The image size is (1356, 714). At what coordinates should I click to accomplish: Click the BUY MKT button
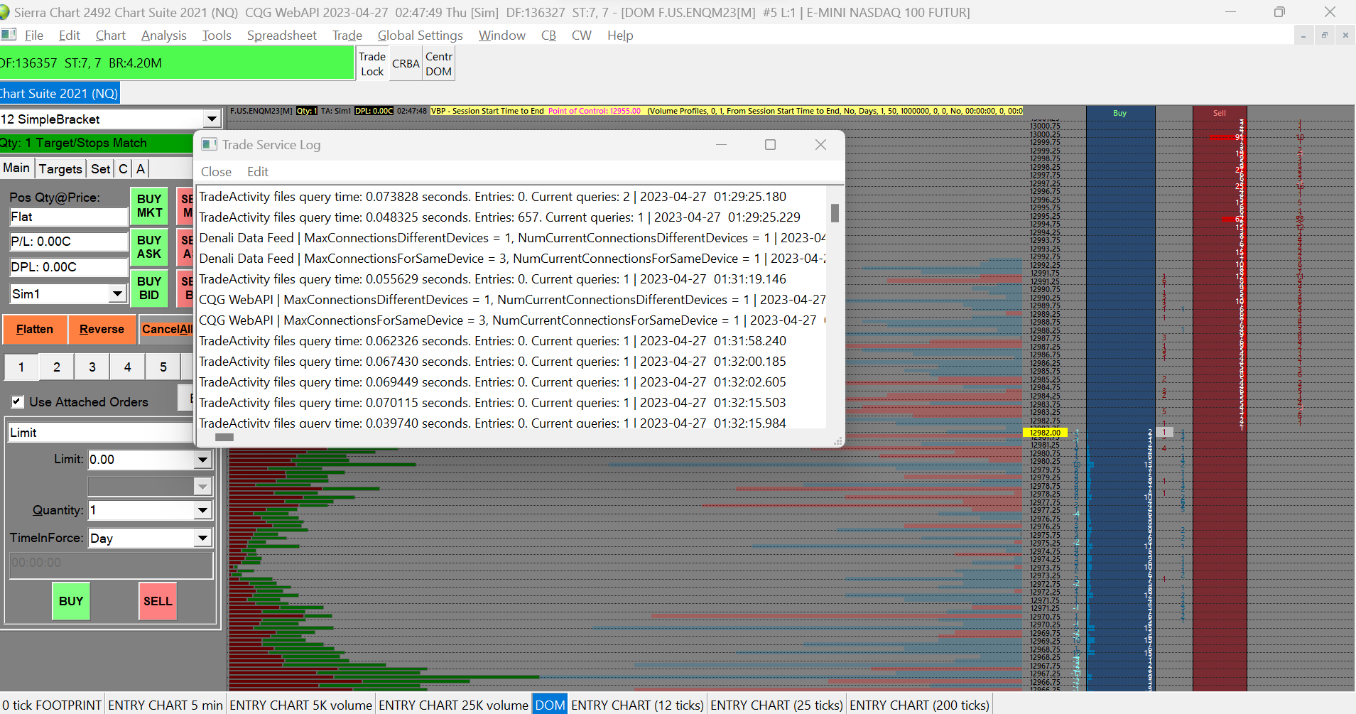[x=149, y=206]
